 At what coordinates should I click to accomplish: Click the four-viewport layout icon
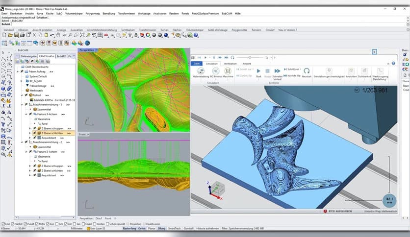pyautogui.click(x=100, y=35)
